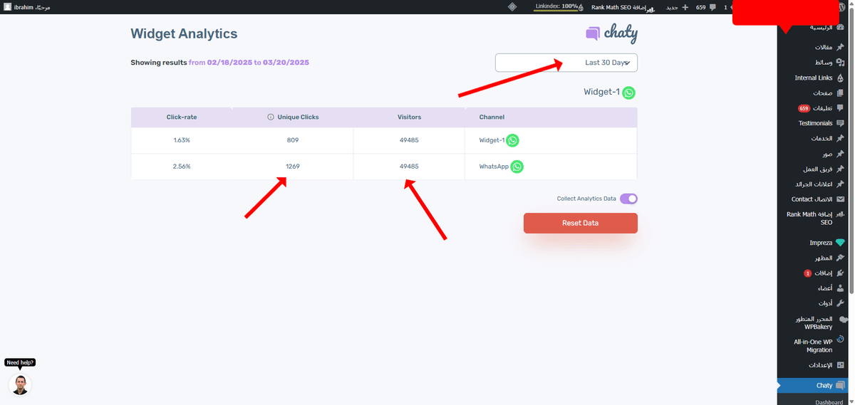The image size is (855, 405).
Task: Click the 809 unique clicks value
Action: pos(293,140)
